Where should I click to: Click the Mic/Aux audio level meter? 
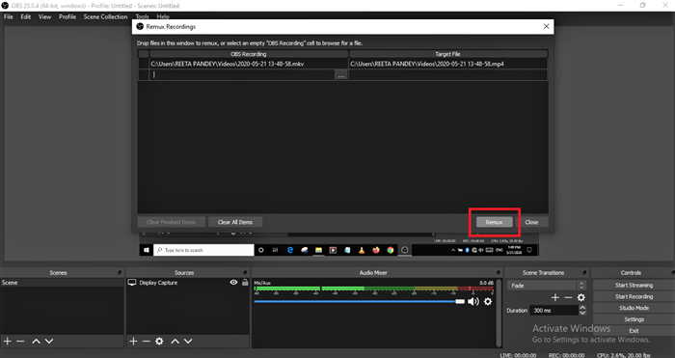coord(374,289)
